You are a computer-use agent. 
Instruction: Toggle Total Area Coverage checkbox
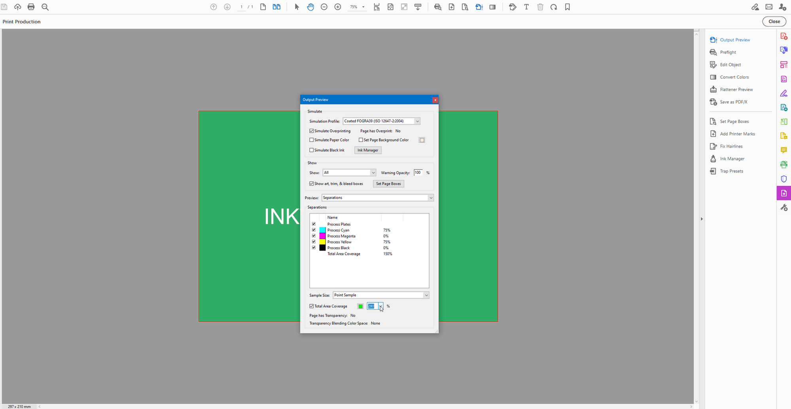(312, 306)
